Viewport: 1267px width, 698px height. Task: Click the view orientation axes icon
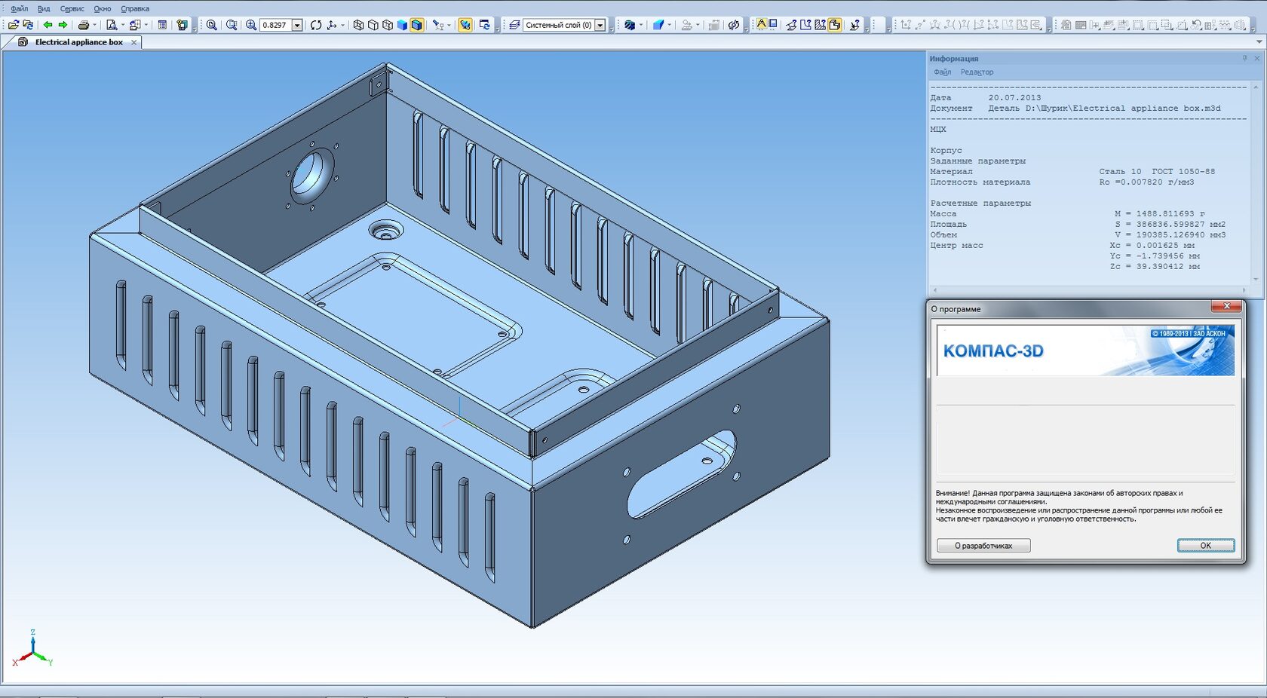click(332, 25)
